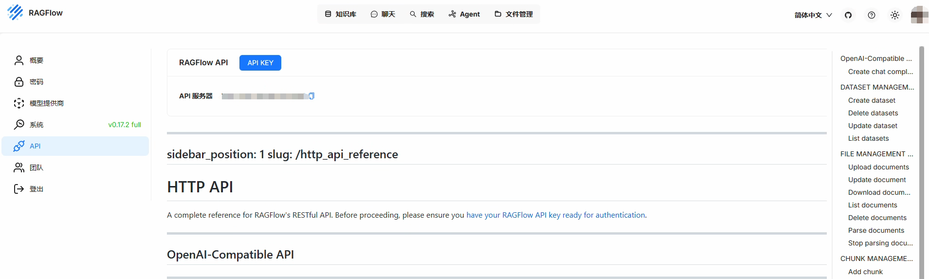Click the knowledge base database icon
The width and height of the screenshot is (929, 279).
[328, 14]
